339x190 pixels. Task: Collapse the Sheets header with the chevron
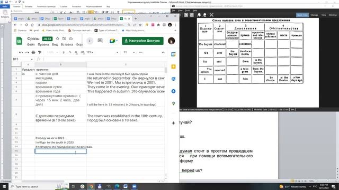click(x=163, y=52)
